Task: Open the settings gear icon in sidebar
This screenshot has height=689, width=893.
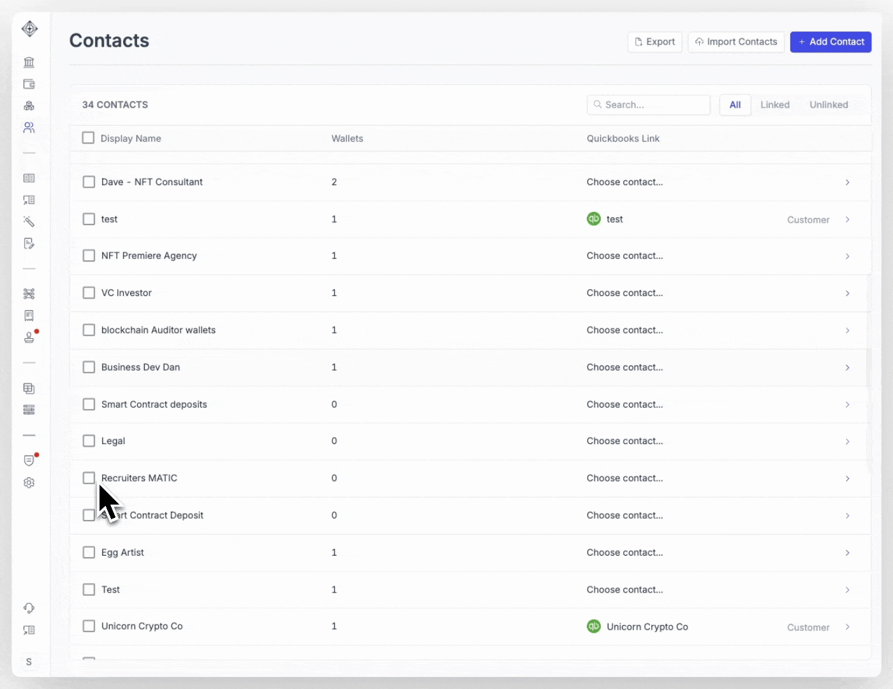Action: click(x=29, y=483)
